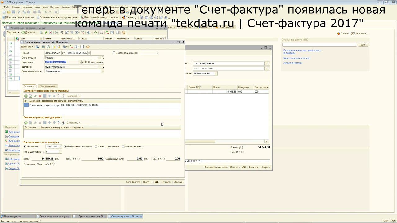Click Записать in Счет-фактура window
The width and height of the screenshot is (397, 223).
pos(166,182)
